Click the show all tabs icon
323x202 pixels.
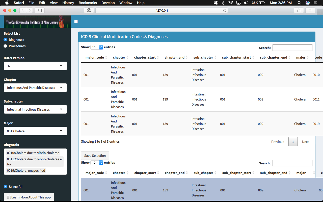point(310,10)
